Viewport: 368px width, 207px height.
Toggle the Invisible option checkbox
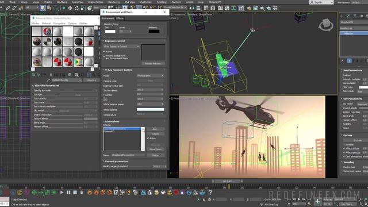pos(344,144)
